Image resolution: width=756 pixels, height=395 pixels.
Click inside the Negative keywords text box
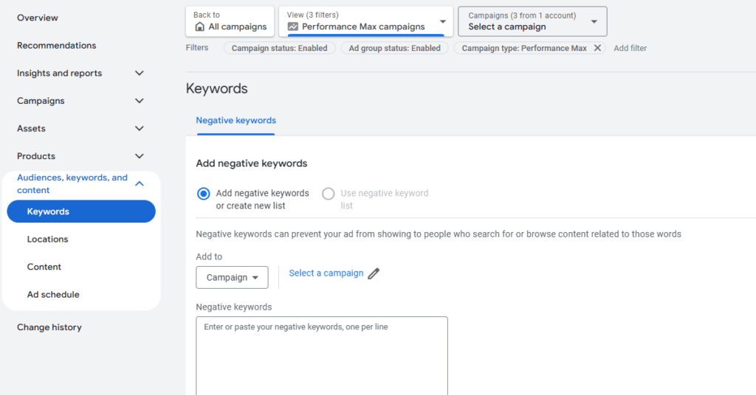tap(322, 356)
